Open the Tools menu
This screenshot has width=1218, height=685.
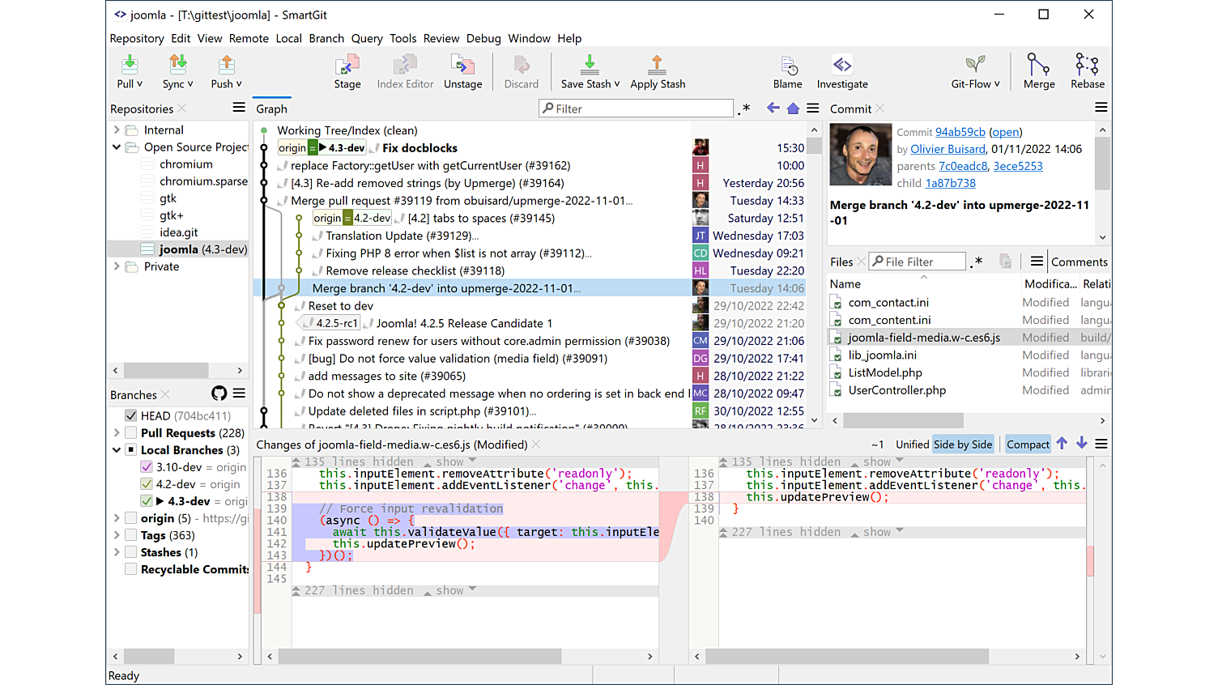coord(402,38)
